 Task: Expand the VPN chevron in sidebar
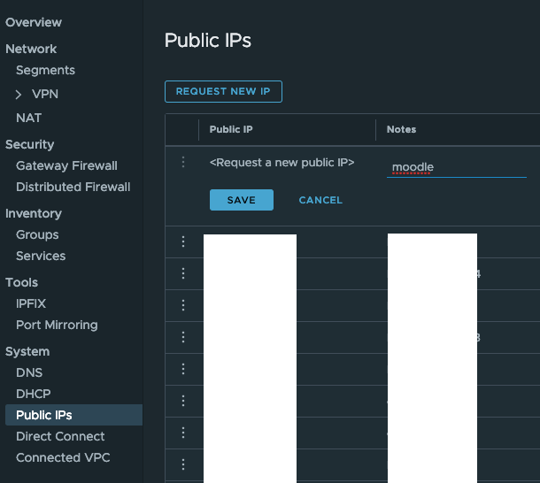(x=19, y=94)
